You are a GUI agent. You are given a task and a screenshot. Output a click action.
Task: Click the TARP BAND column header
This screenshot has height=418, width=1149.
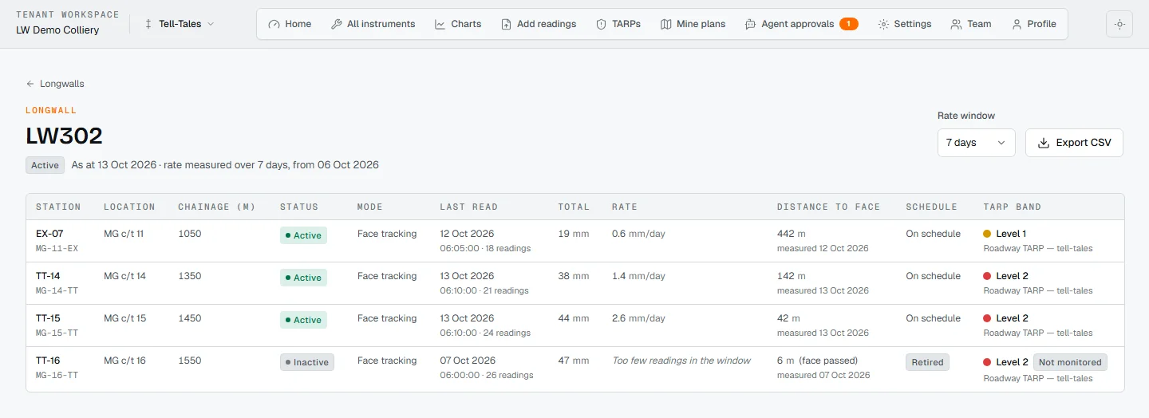point(1012,207)
